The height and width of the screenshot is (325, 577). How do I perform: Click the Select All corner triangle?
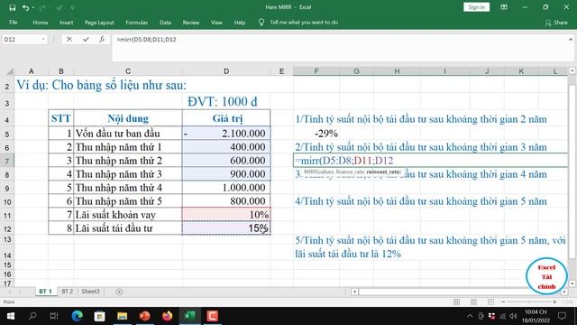(10, 71)
